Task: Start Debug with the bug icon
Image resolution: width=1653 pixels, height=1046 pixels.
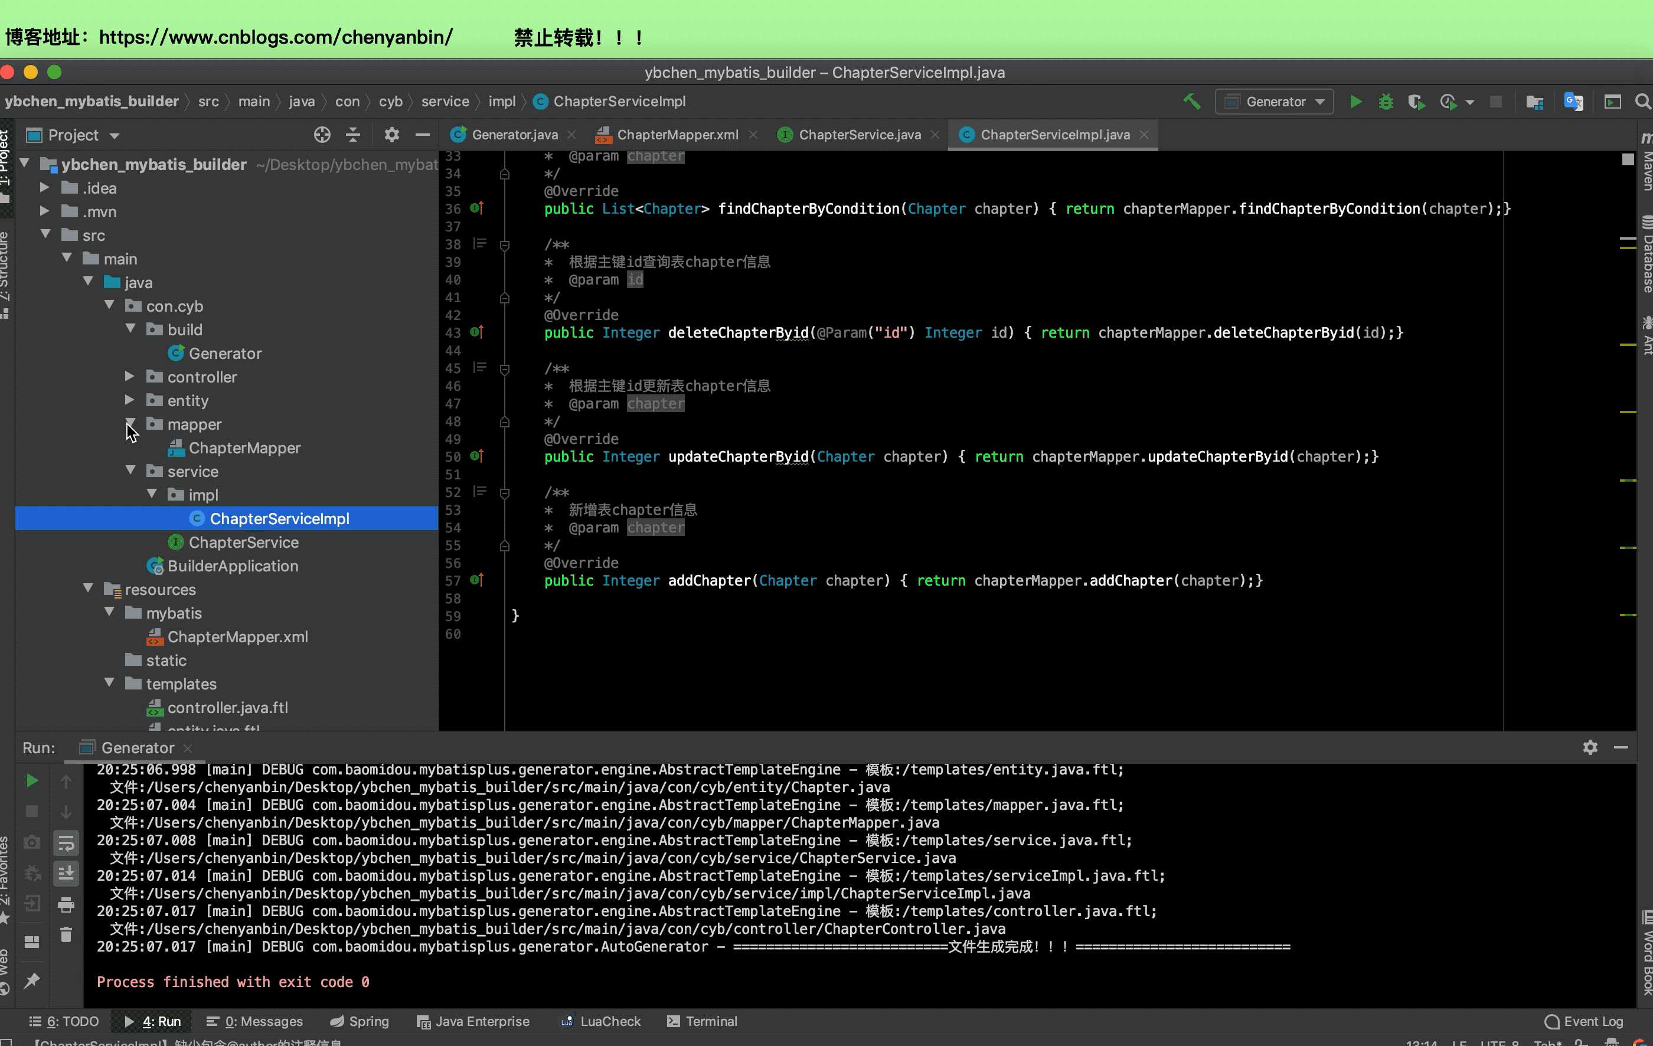Action: point(1386,102)
